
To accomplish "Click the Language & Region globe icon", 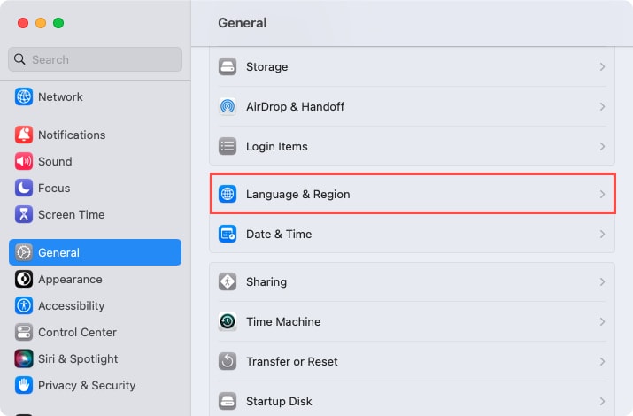I will pyautogui.click(x=228, y=194).
